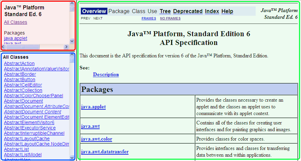Open AbstractDocument.Content interface link
This screenshot has height=161, width=301.
click(x=33, y=112)
